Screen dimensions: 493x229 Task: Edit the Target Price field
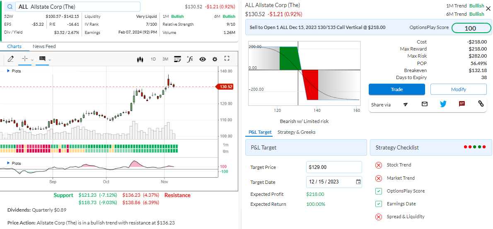click(x=334, y=167)
